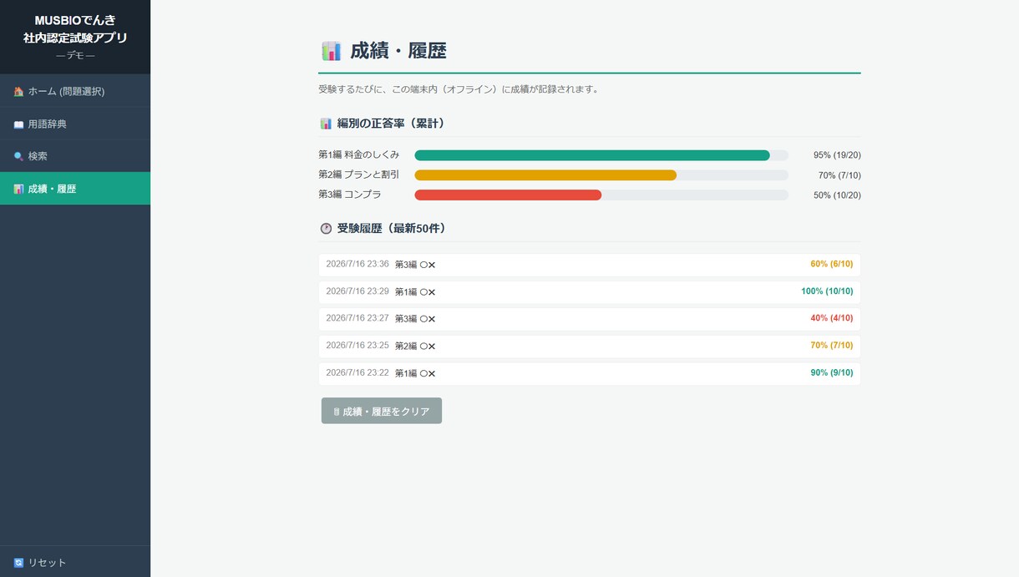
Task: Click the 第2編 プランと割引 label
Action: (358, 175)
